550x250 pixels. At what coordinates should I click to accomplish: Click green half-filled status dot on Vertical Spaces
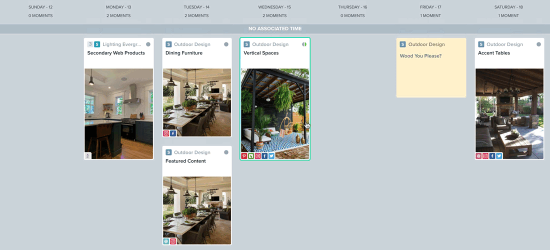(x=304, y=44)
